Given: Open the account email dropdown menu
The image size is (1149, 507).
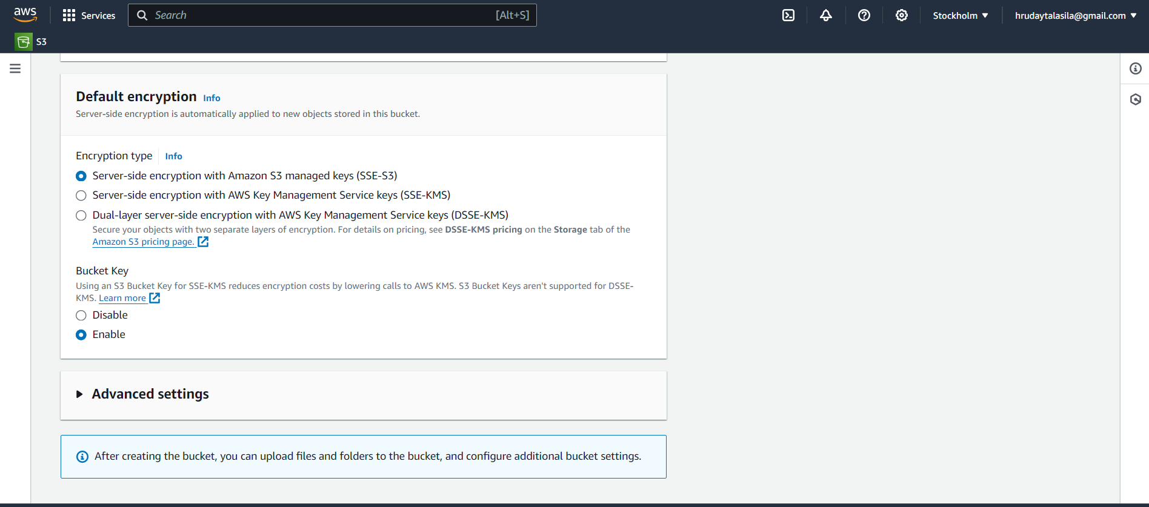Looking at the screenshot, I should (1075, 15).
